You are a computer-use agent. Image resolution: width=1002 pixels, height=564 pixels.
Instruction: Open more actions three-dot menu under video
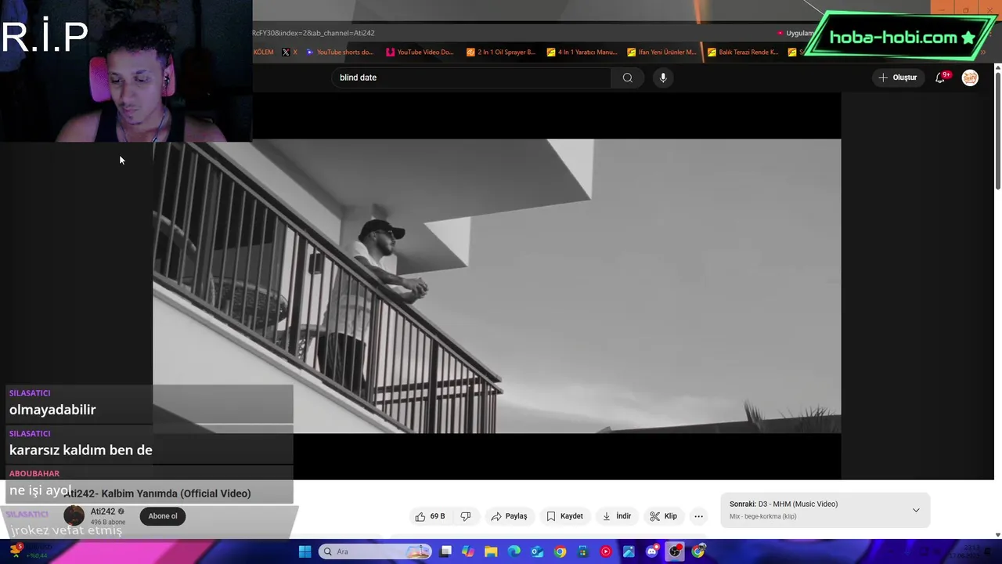click(x=698, y=516)
